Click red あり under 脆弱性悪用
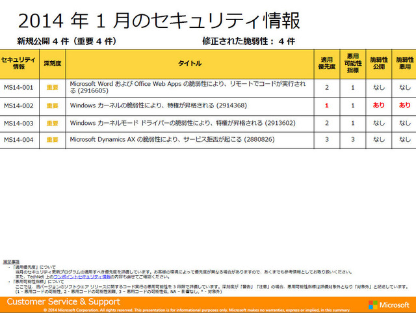The width and height of the screenshot is (416, 313). tap(405, 105)
